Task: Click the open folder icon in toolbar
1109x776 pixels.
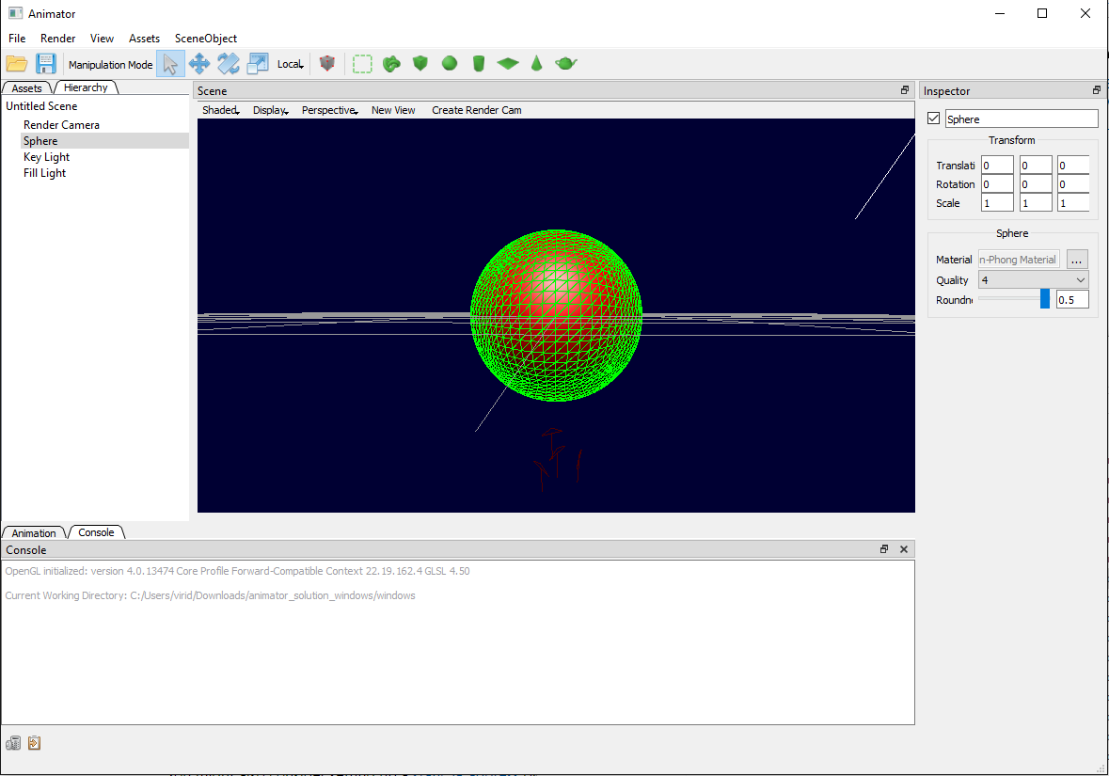Action: [x=16, y=64]
